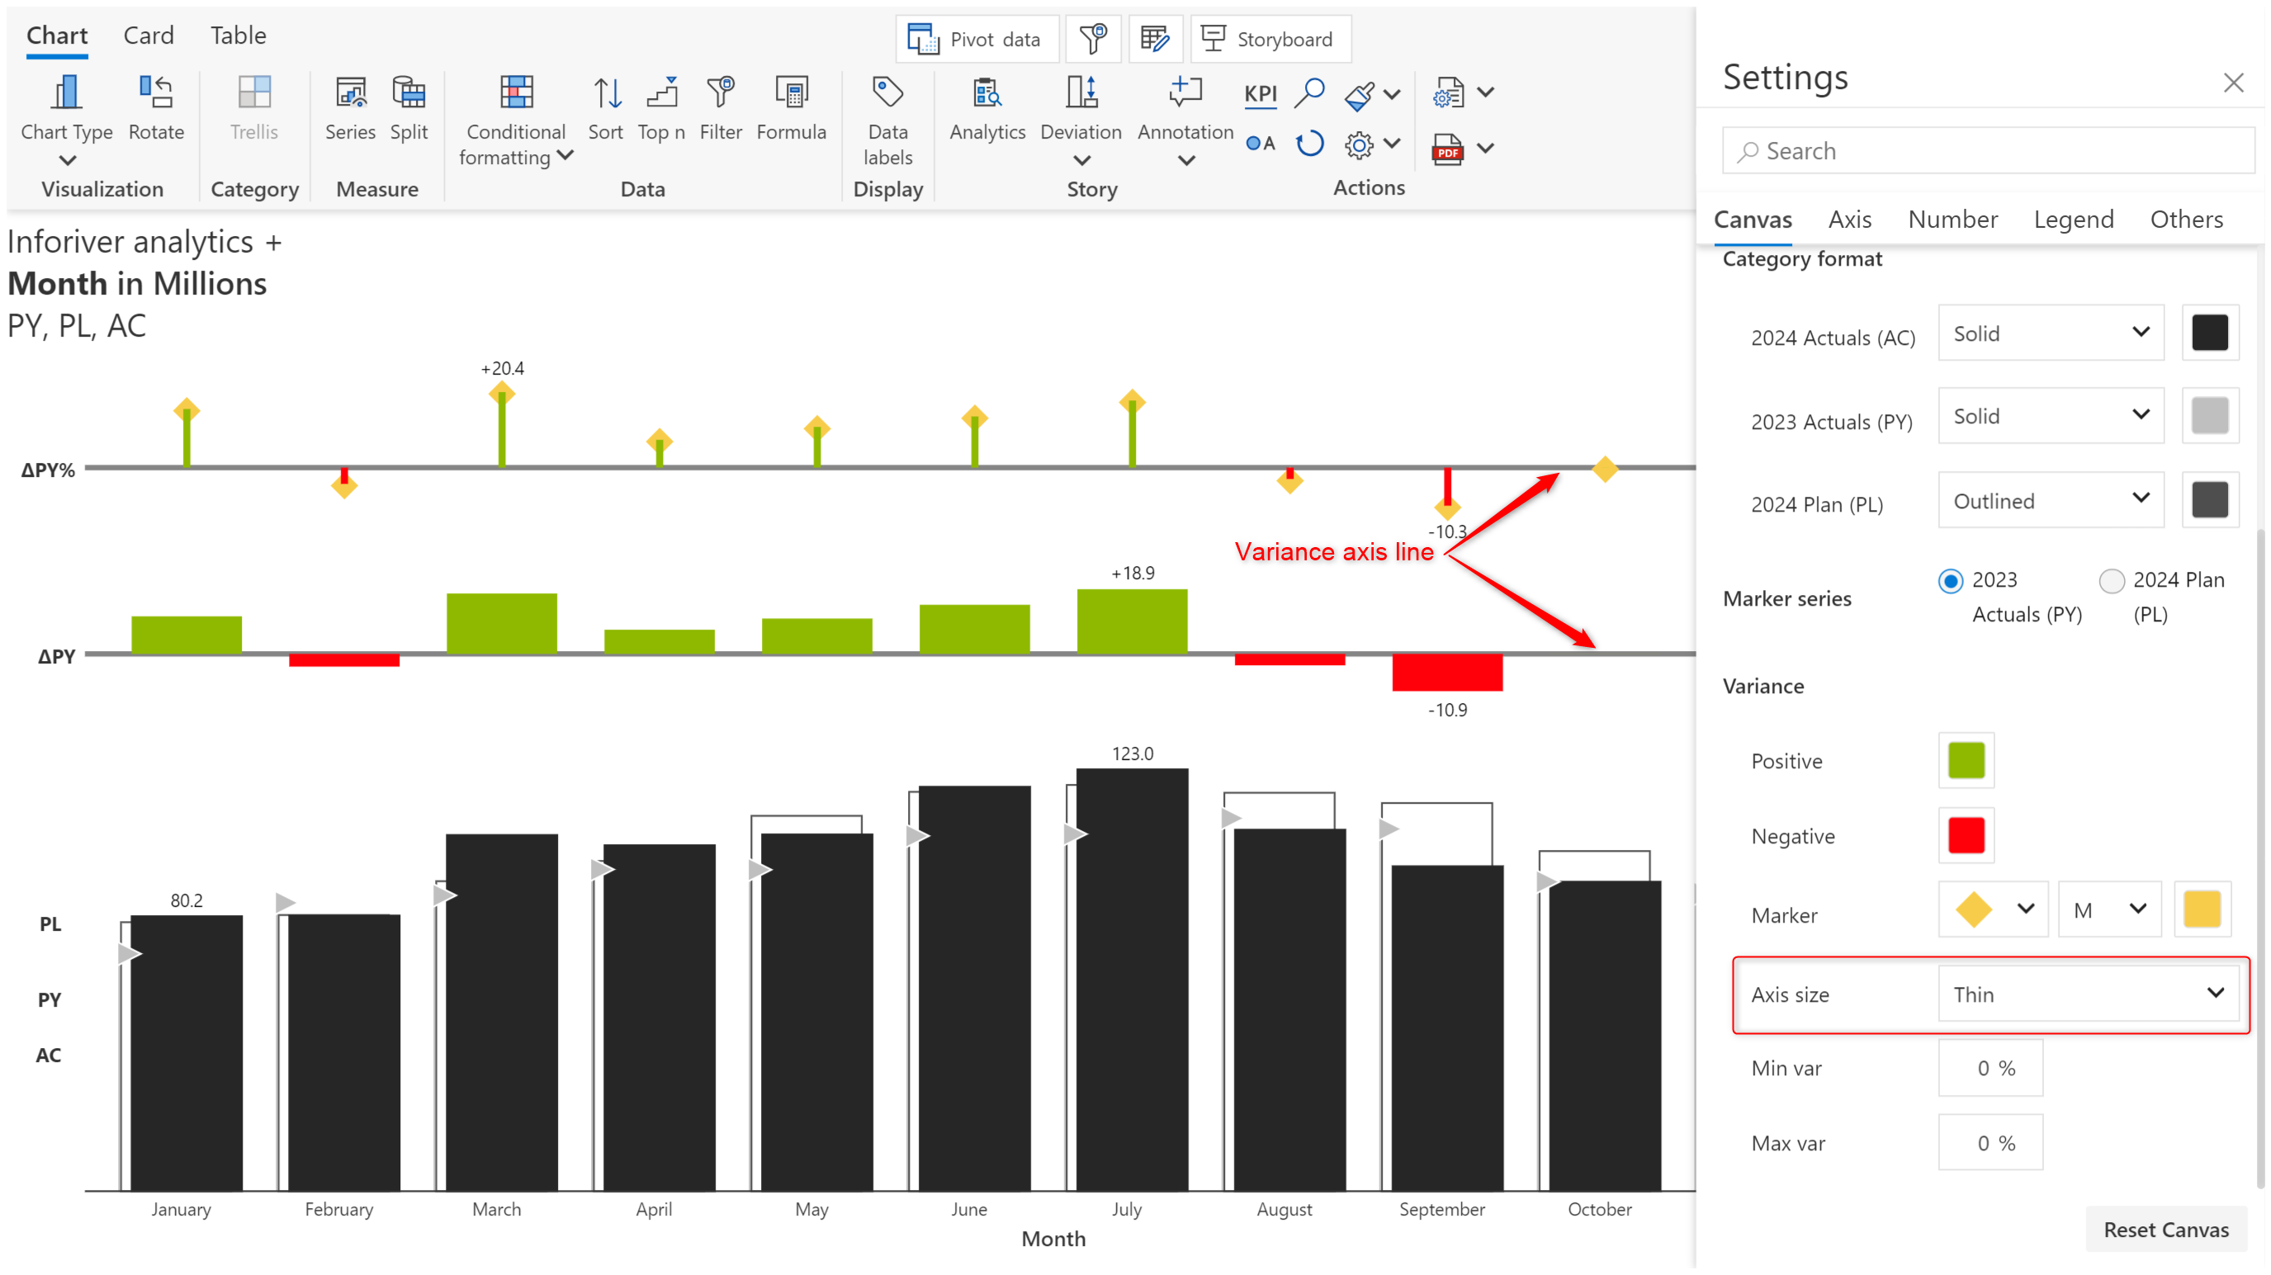Open the Filter tool
This screenshot has height=1275, width=2271.
(x=721, y=107)
